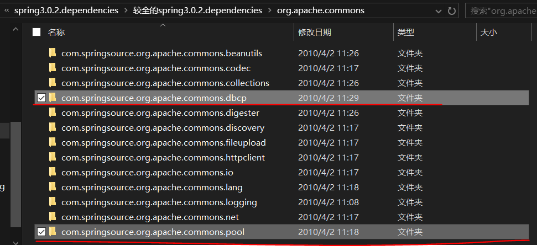Click the date cell of the commons.pool row
This screenshot has height=246, width=537.
pyautogui.click(x=329, y=232)
